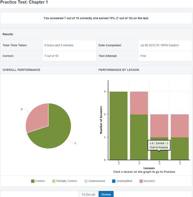Click the all-green bar for lesson 1.2
The width and height of the screenshot is (193, 197).
click(x=119, y=125)
